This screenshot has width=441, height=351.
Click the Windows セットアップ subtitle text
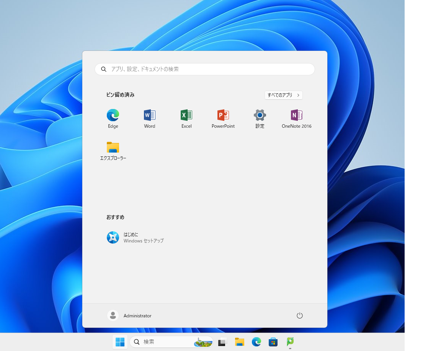(144, 240)
